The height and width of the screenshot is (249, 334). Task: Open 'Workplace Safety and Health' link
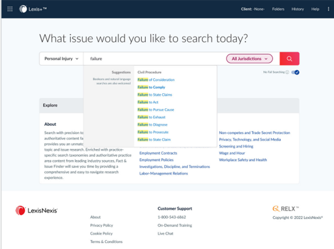[x=243, y=160]
